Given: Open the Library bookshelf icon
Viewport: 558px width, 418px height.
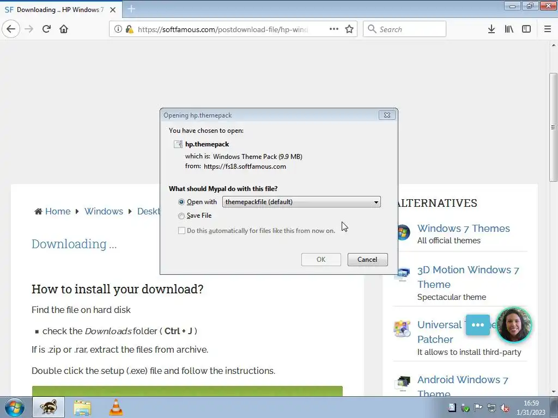Looking at the screenshot, I should pyautogui.click(x=509, y=29).
